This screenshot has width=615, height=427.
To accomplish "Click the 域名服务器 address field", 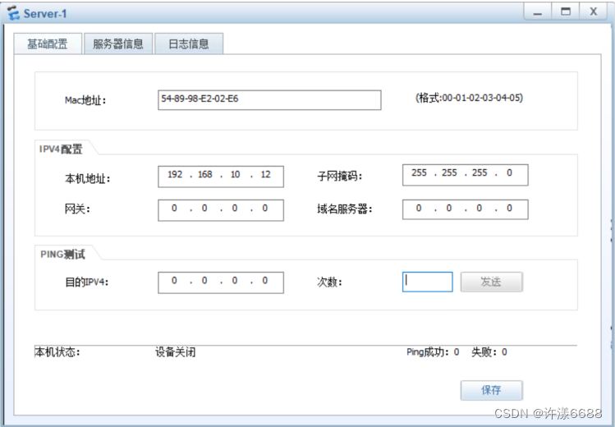I will pos(466,209).
